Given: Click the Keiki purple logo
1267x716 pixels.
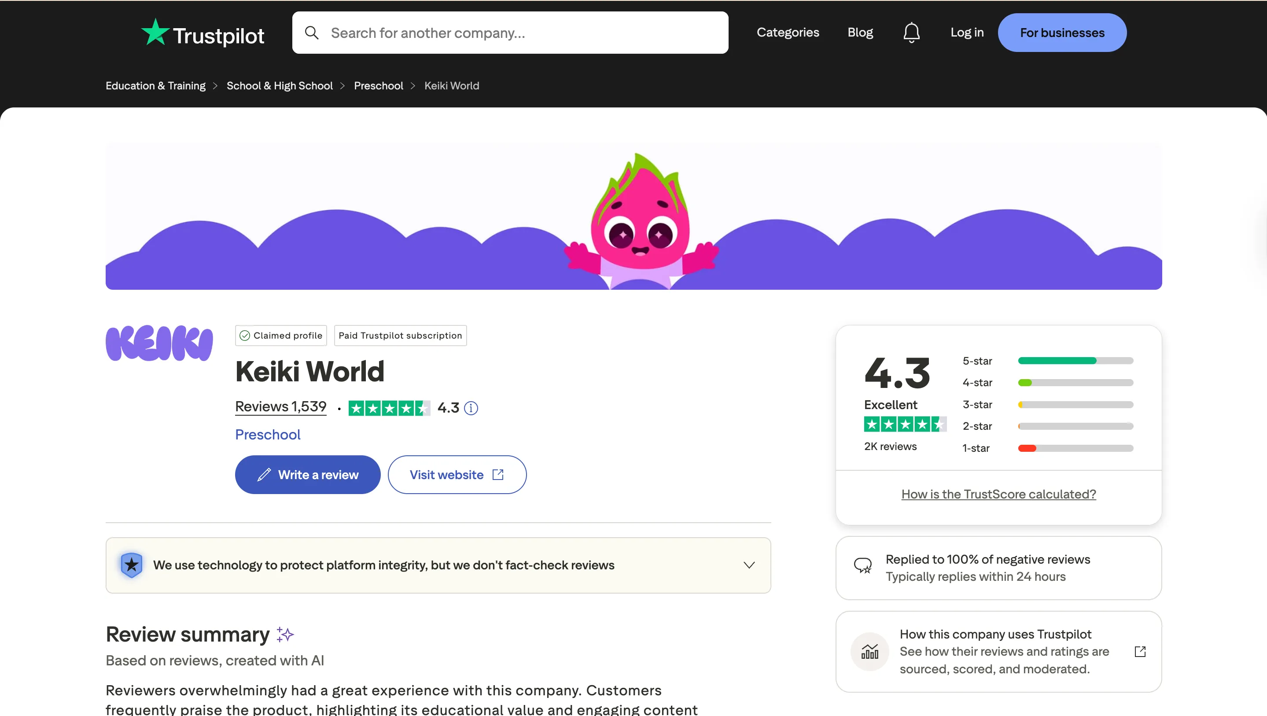Looking at the screenshot, I should pyautogui.click(x=159, y=343).
